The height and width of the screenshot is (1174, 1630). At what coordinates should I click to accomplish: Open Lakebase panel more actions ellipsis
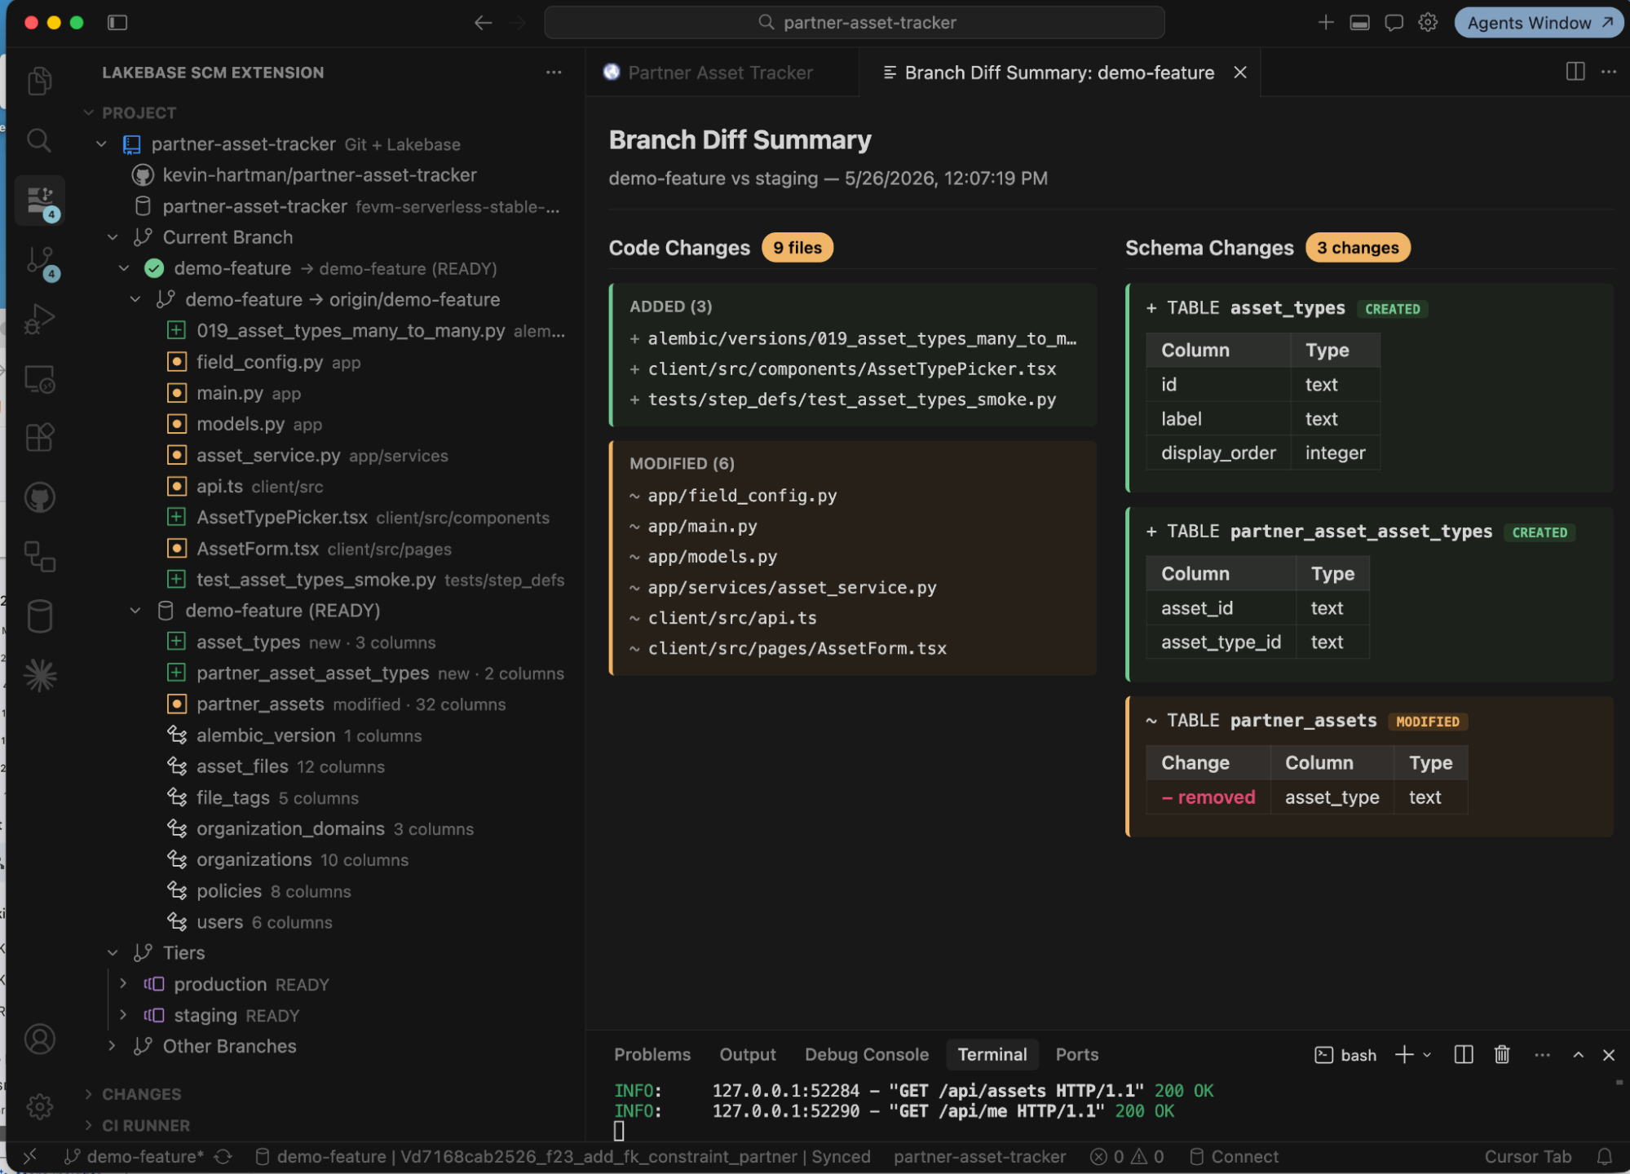pyautogui.click(x=554, y=73)
